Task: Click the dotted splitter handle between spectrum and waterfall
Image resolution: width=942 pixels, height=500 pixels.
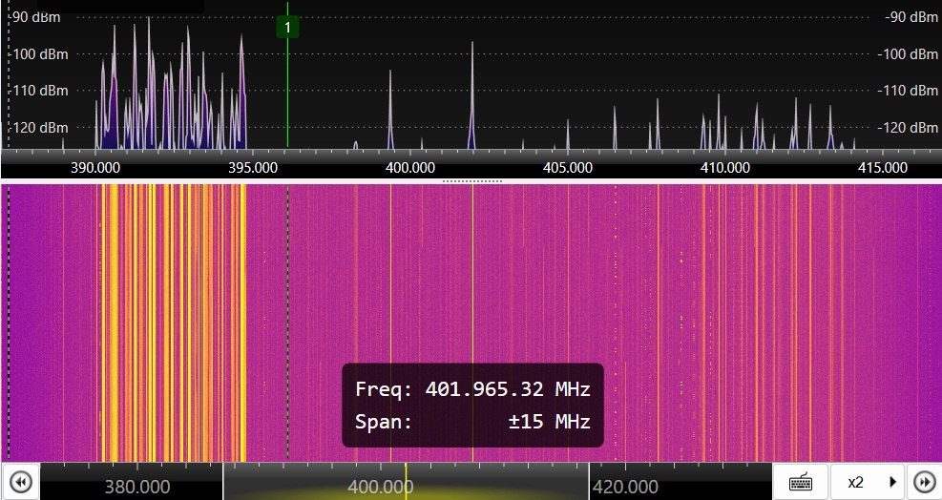Action: click(x=472, y=180)
